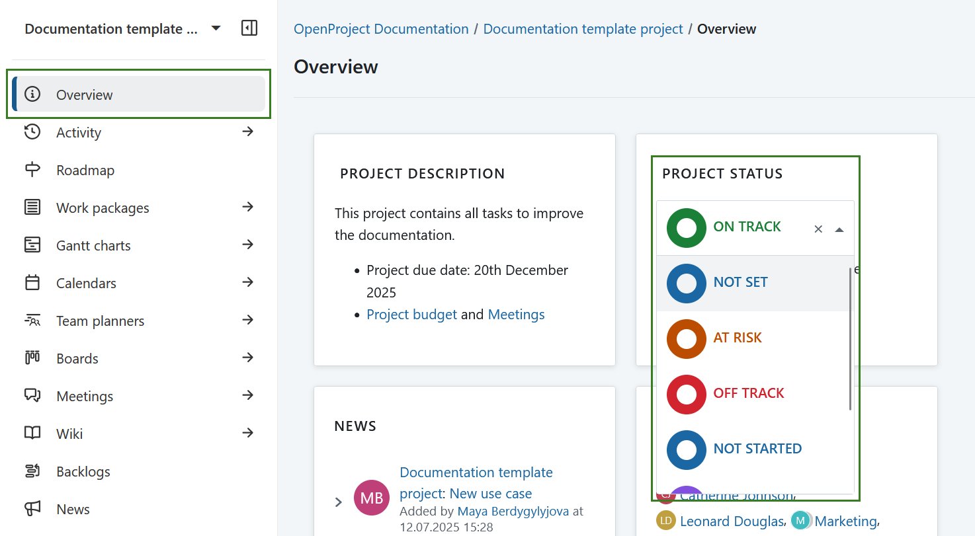The image size is (975, 536).
Task: Open the Project budget link
Action: coord(411,314)
